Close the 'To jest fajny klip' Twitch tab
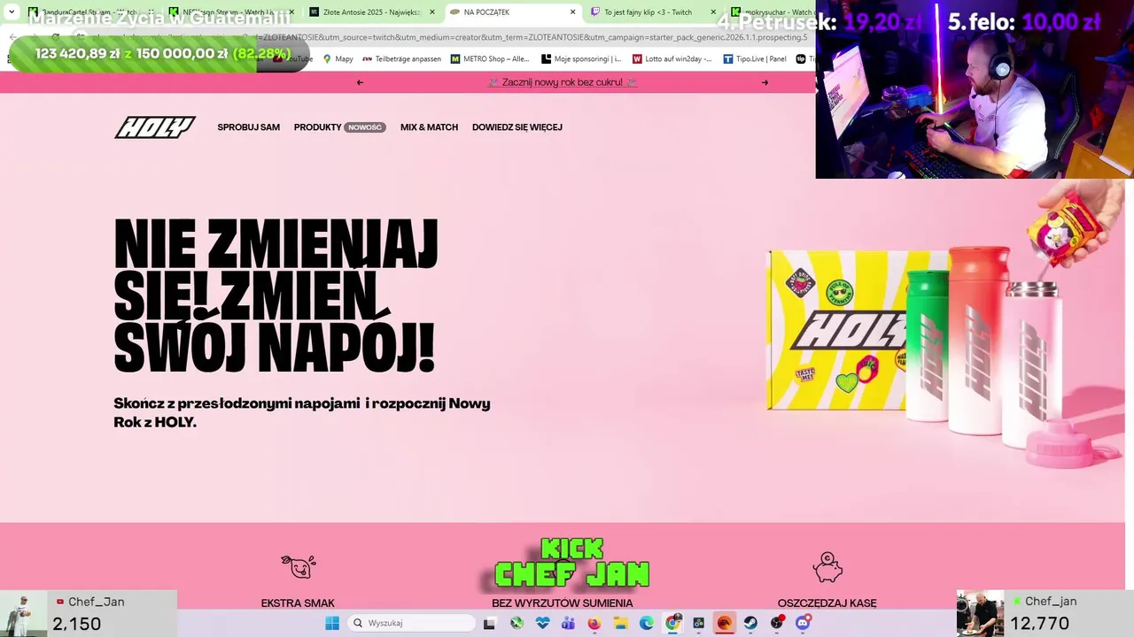The width and height of the screenshot is (1134, 637). click(x=713, y=12)
